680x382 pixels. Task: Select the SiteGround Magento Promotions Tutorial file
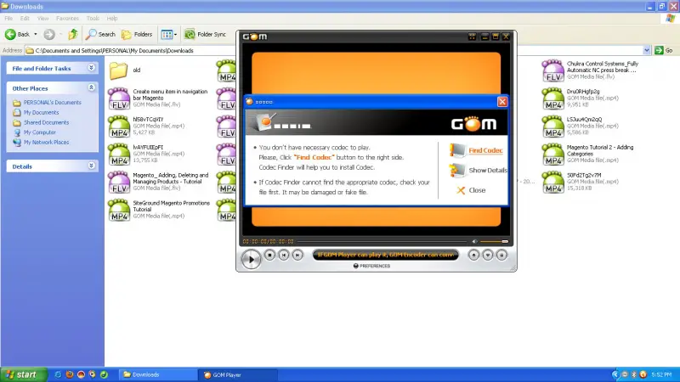(159, 209)
